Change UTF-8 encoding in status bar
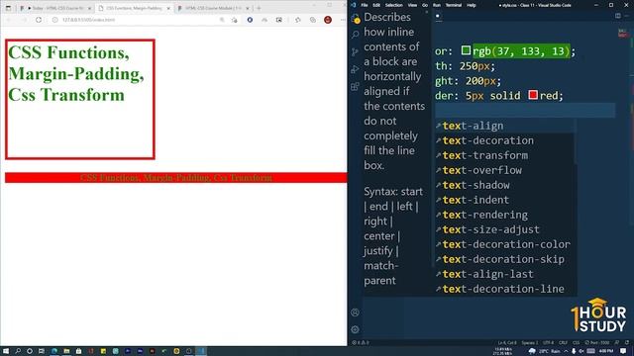The image size is (634, 356). click(x=548, y=343)
